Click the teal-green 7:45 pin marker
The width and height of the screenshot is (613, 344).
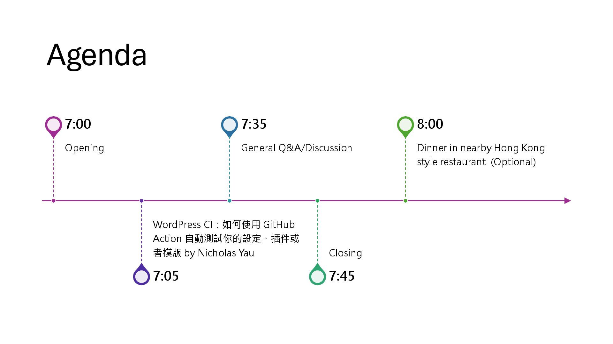(x=317, y=276)
